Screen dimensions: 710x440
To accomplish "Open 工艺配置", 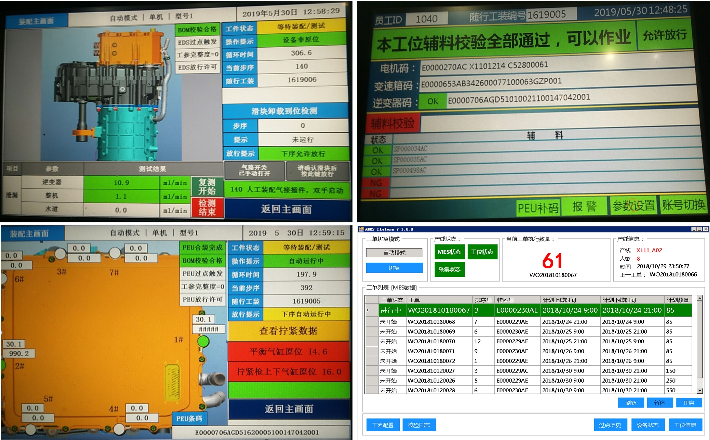I will pyautogui.click(x=382, y=425).
